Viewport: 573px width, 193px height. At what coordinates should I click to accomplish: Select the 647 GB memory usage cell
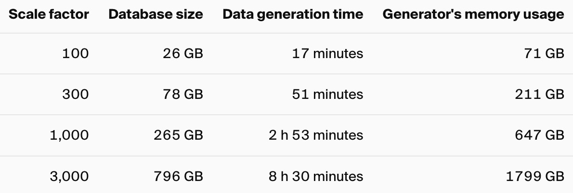pyautogui.click(x=539, y=135)
